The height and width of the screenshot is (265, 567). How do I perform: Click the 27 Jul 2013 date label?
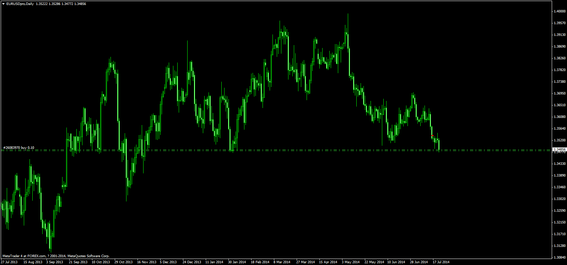tap(9, 262)
